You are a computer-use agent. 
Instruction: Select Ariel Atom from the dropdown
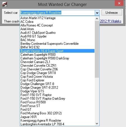point(57,29)
